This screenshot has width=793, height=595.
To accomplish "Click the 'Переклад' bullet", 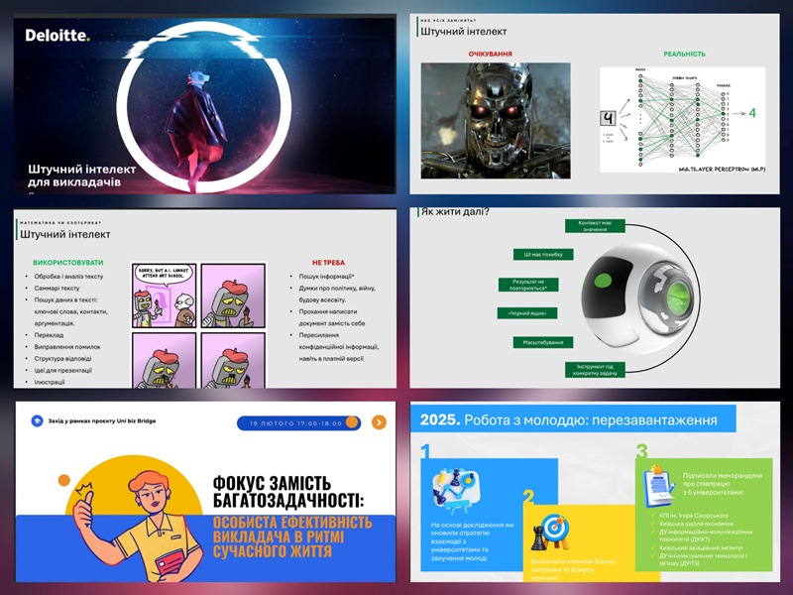I will (49, 335).
